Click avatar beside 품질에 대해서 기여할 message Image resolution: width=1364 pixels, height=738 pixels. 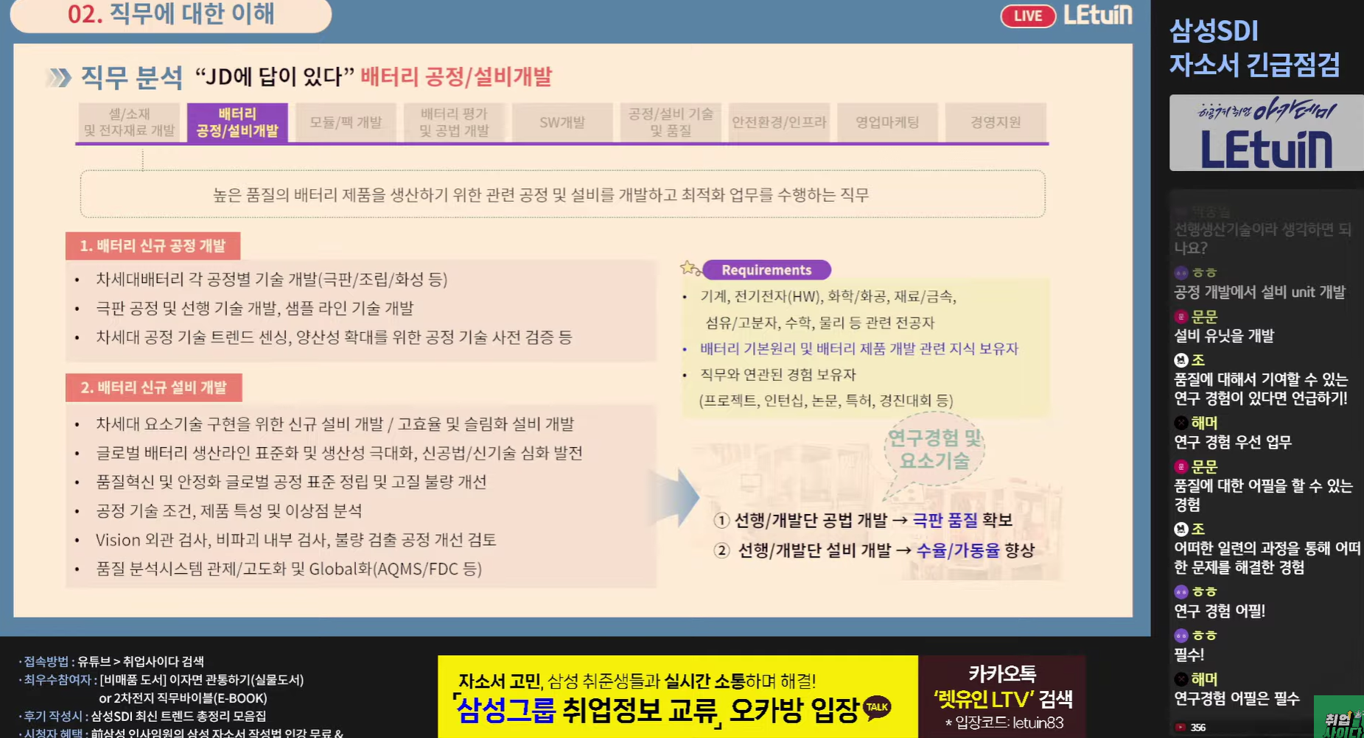[x=1181, y=360]
